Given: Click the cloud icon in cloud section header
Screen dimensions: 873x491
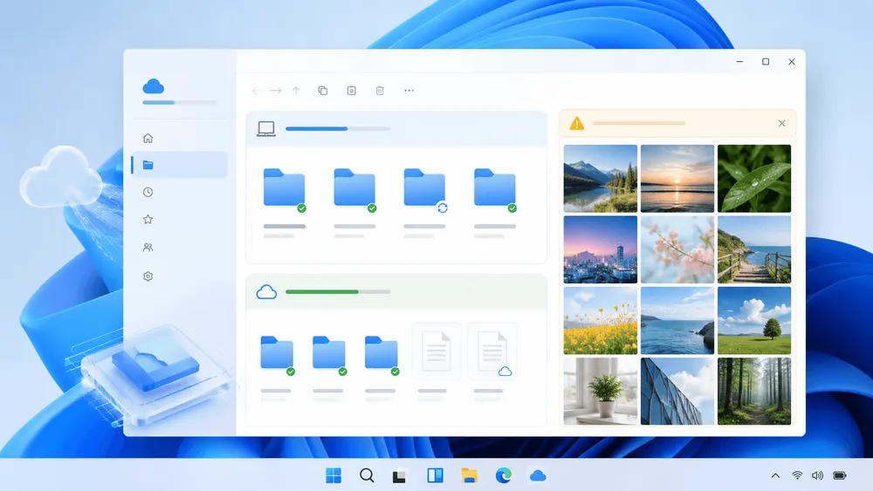Looking at the screenshot, I should click(x=266, y=292).
